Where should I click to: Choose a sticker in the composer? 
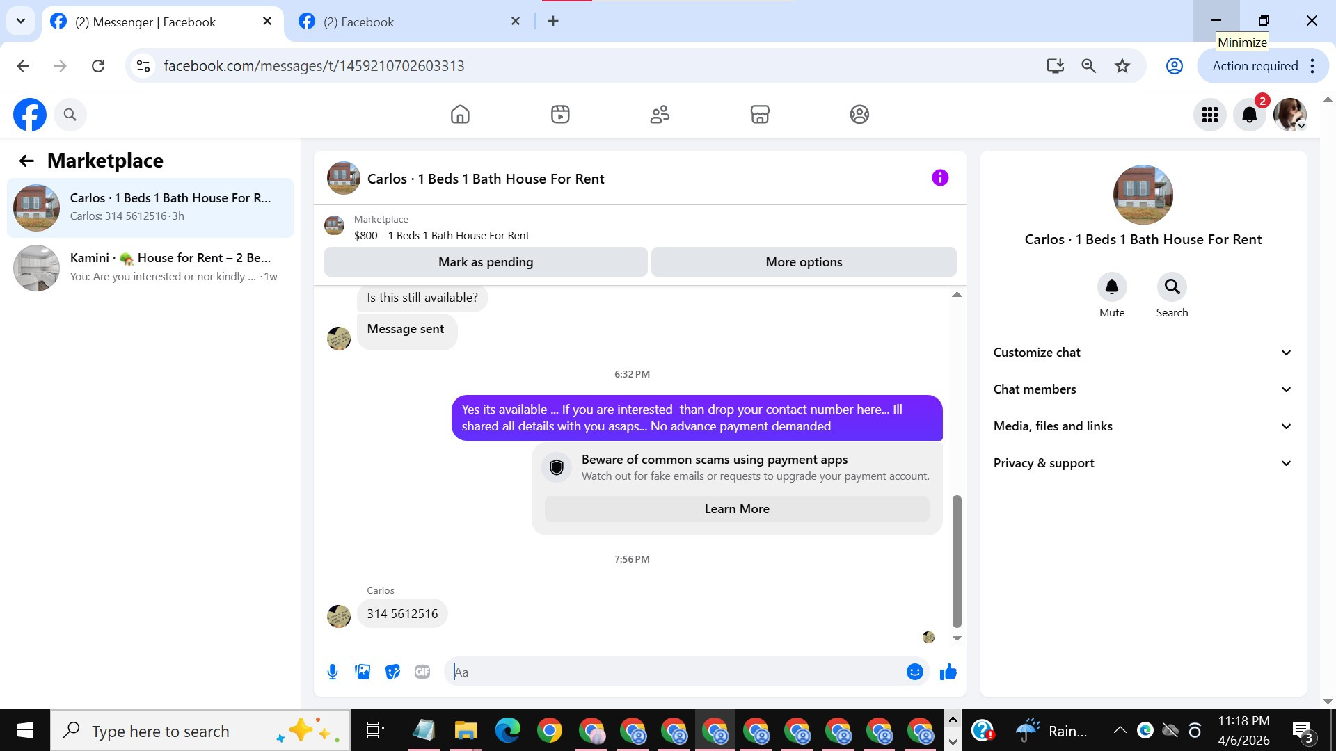393,672
